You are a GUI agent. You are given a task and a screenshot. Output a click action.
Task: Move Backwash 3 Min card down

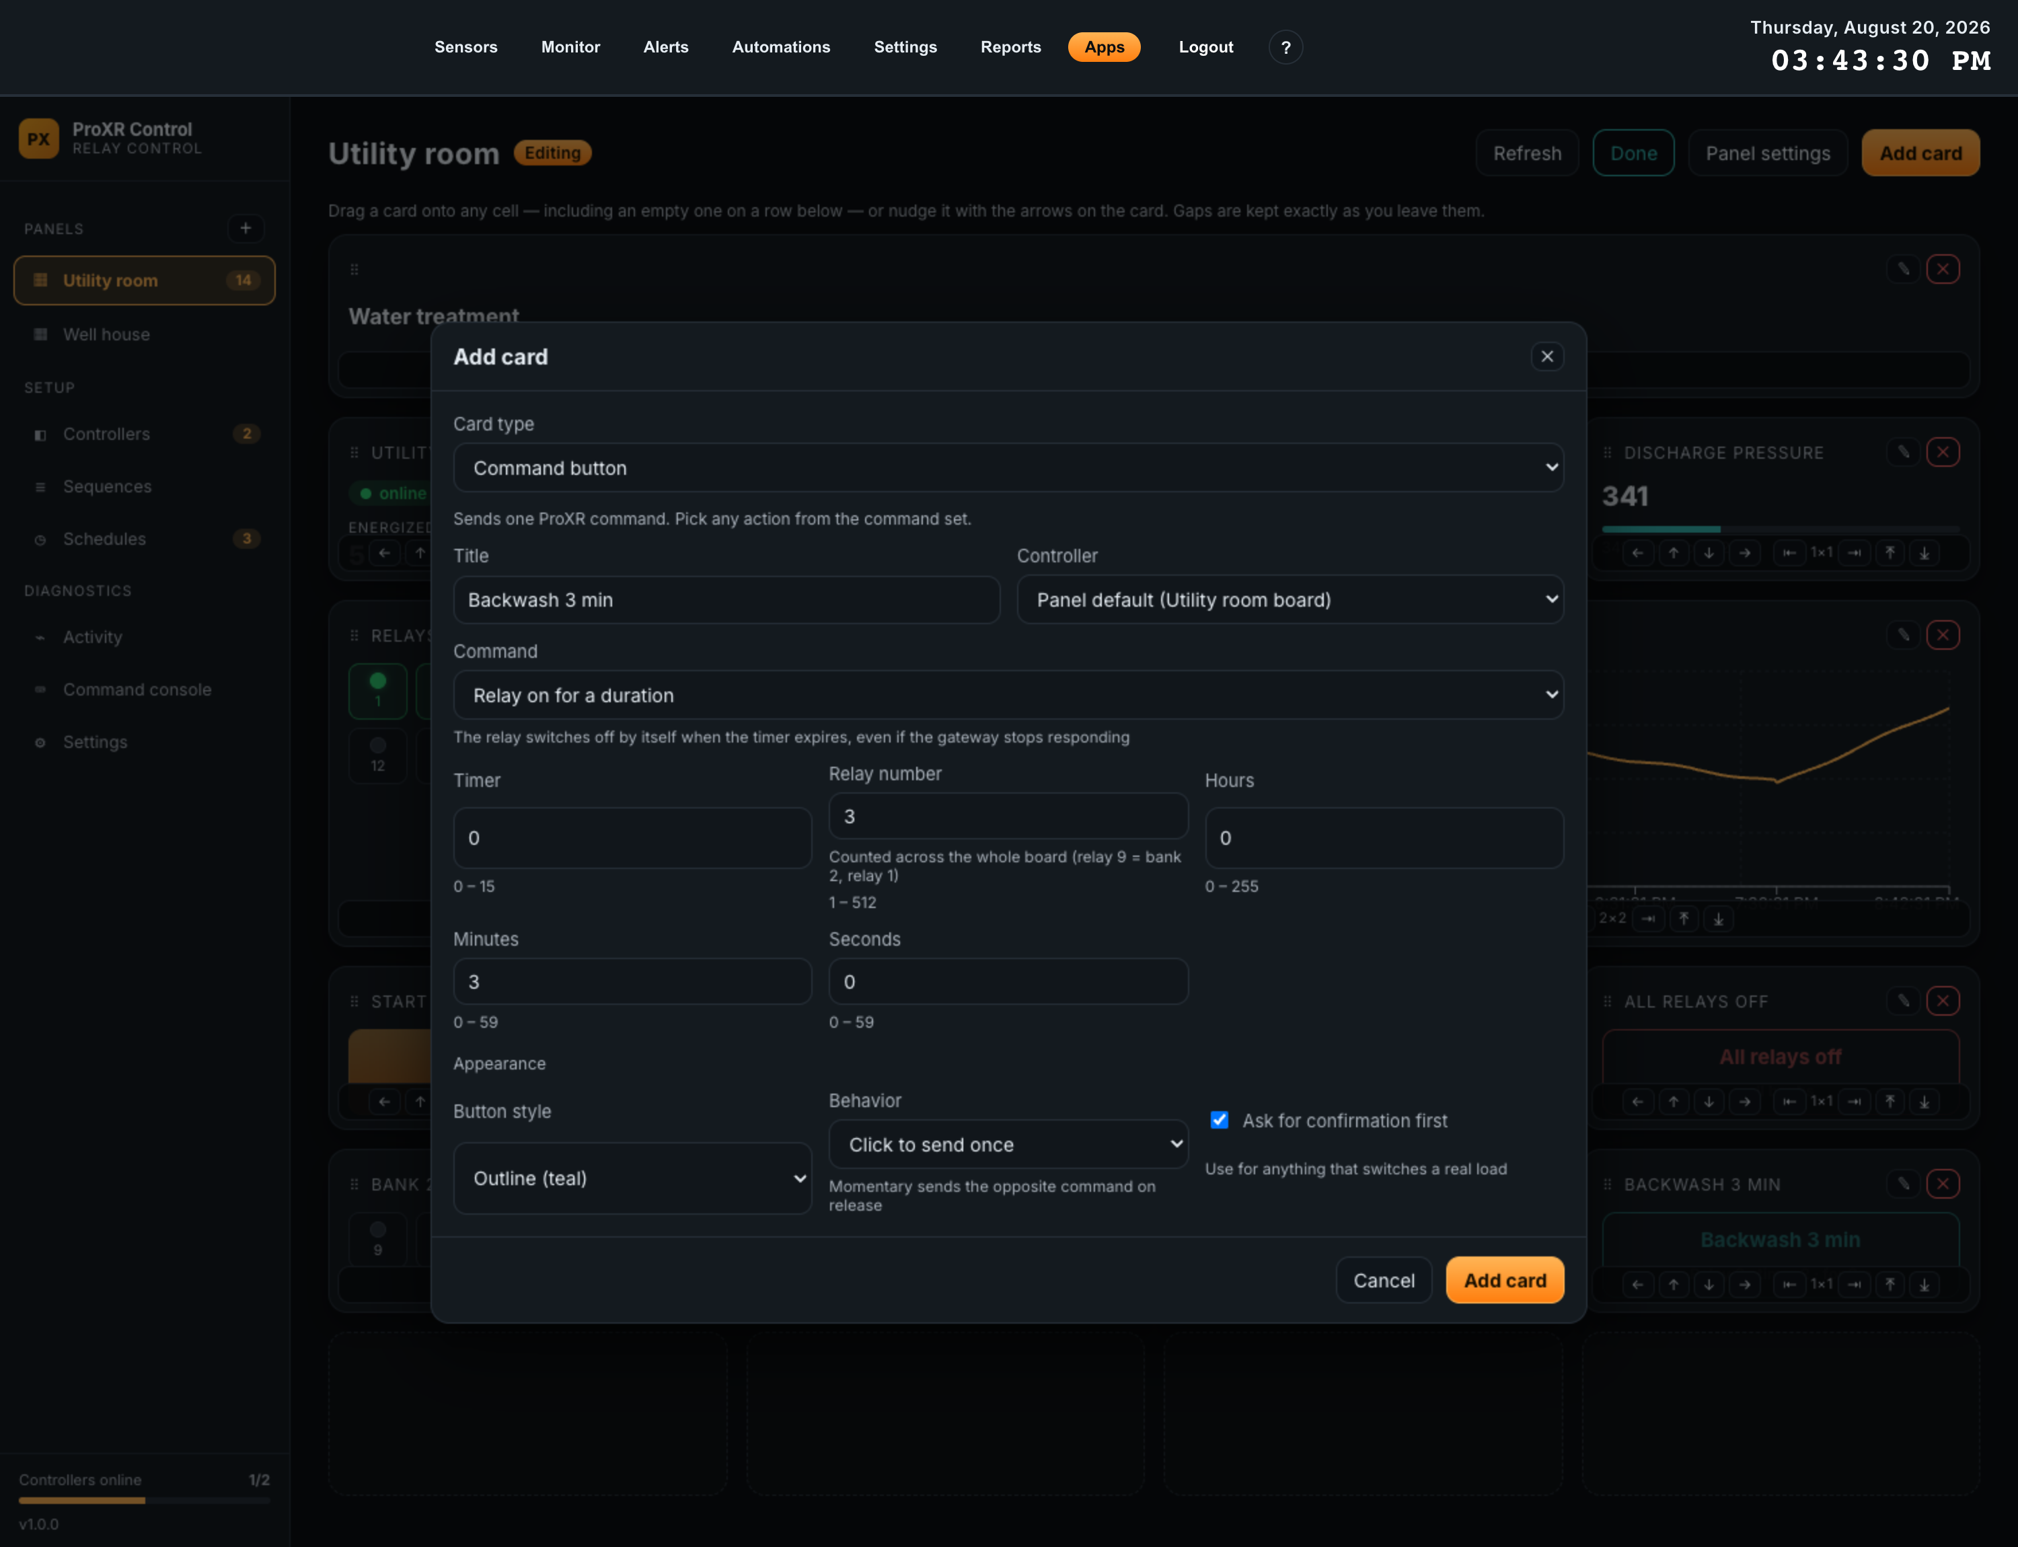pos(1709,1283)
